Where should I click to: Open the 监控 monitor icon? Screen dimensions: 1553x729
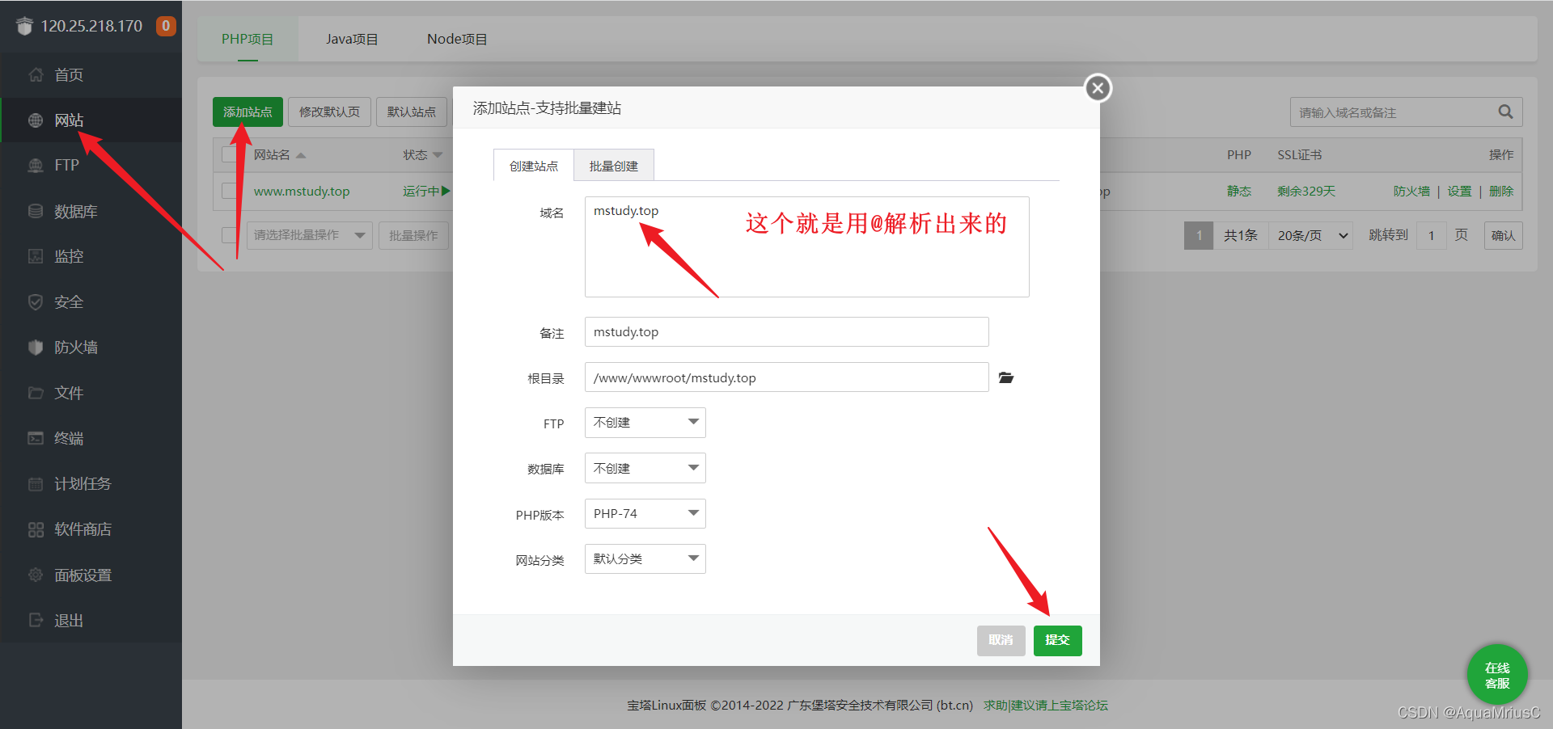[x=36, y=256]
